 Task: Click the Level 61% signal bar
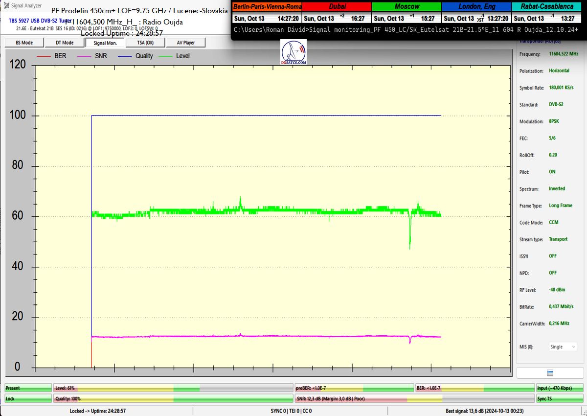[174, 388]
